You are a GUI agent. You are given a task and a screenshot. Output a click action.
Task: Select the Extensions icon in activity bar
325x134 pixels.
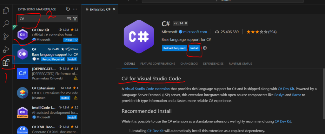click(6, 63)
